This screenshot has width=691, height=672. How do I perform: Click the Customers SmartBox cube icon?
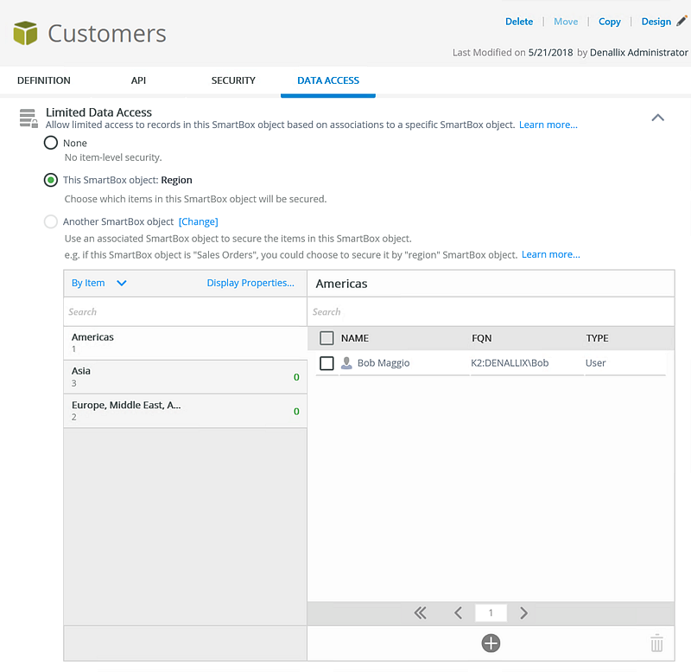(x=26, y=34)
